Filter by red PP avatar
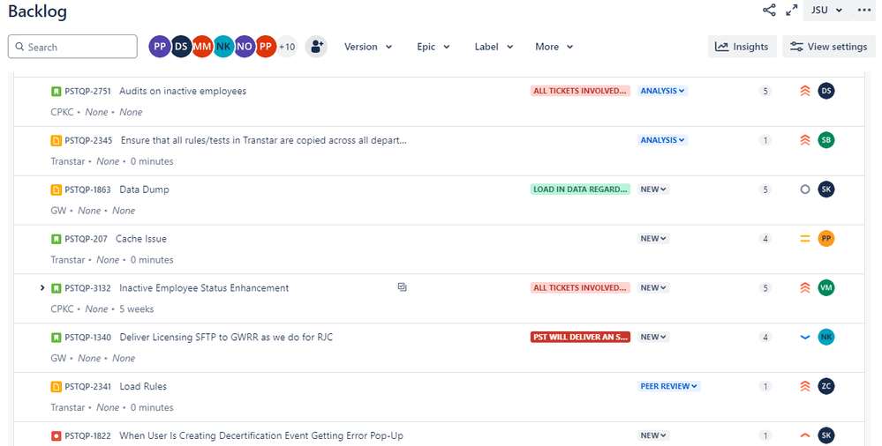The width and height of the screenshot is (882, 446). pos(266,47)
